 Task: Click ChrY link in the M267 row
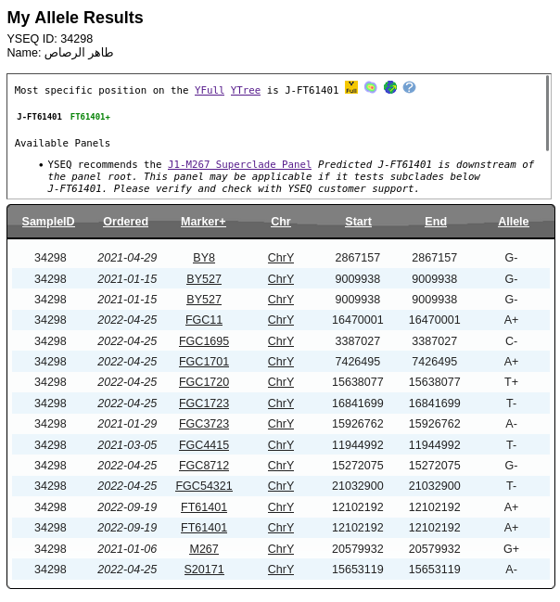pos(281,549)
